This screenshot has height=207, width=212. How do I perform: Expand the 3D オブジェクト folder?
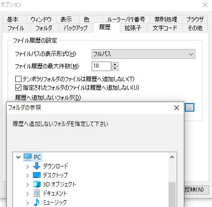point(27,185)
